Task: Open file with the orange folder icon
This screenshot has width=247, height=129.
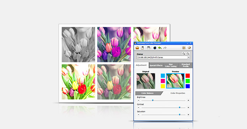Action: [x=137, y=48]
